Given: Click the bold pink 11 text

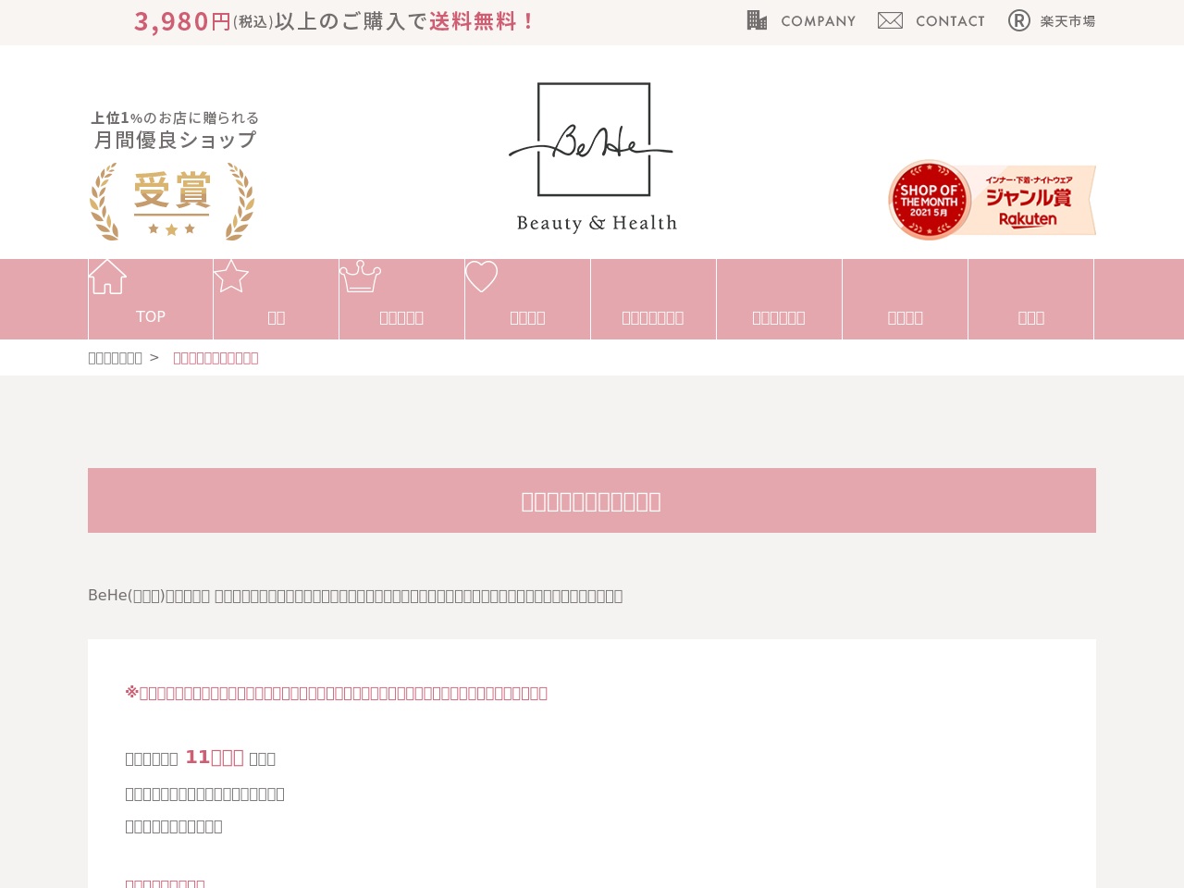Looking at the screenshot, I should click(215, 758).
